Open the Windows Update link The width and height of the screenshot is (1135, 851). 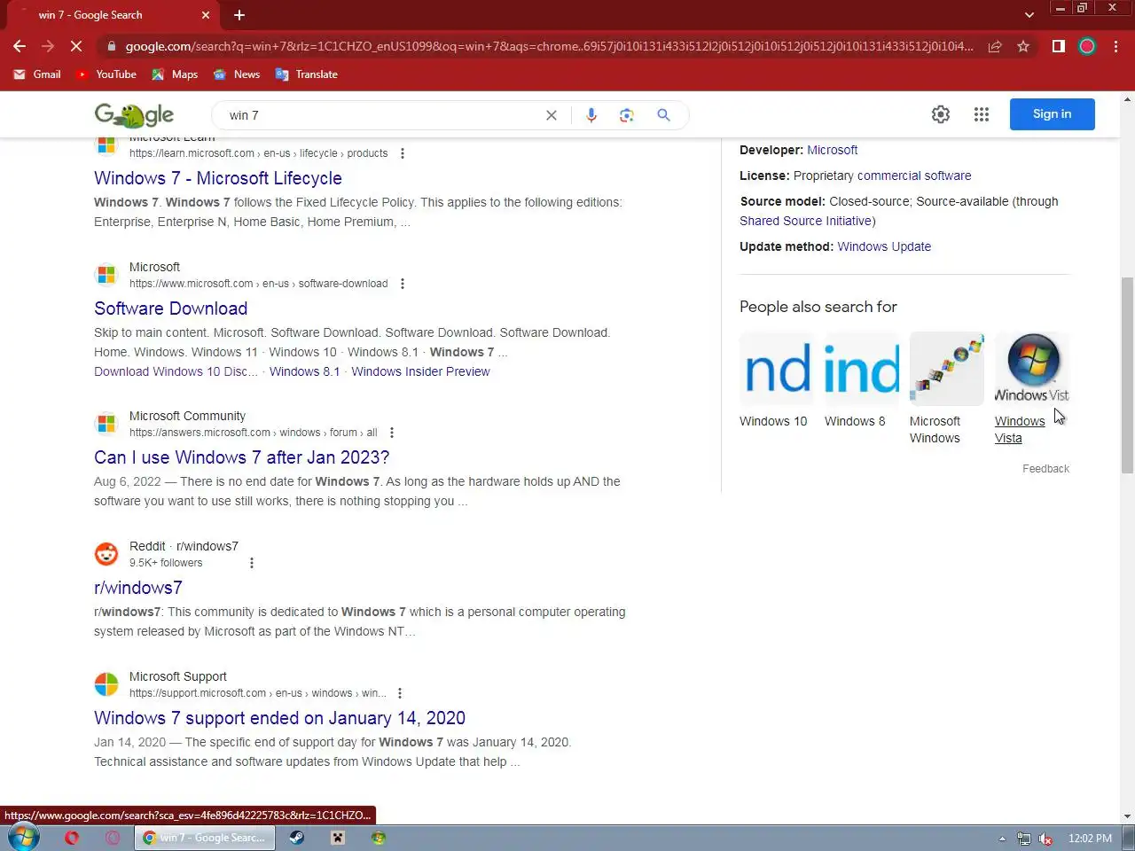pos(884,246)
